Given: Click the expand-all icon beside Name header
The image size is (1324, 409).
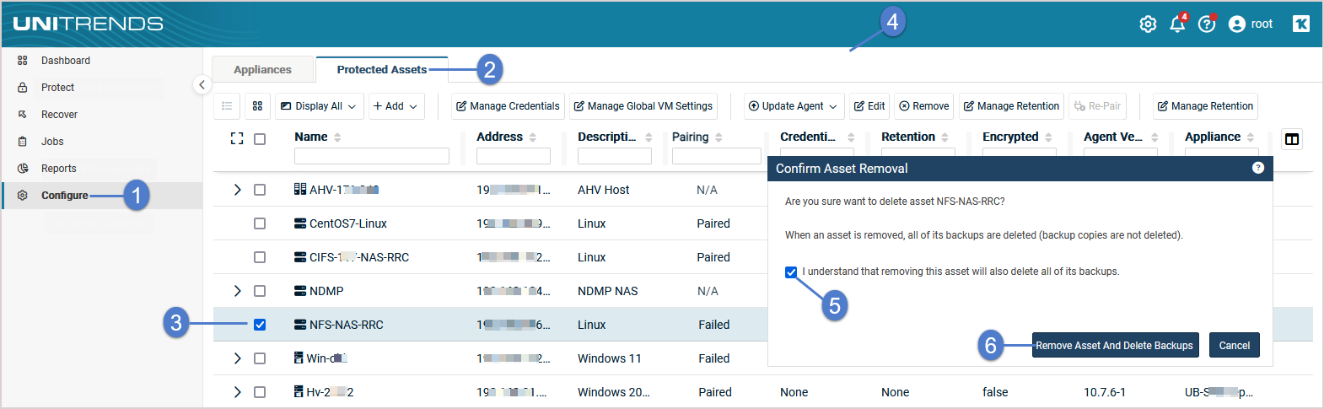Looking at the screenshot, I should (x=237, y=138).
